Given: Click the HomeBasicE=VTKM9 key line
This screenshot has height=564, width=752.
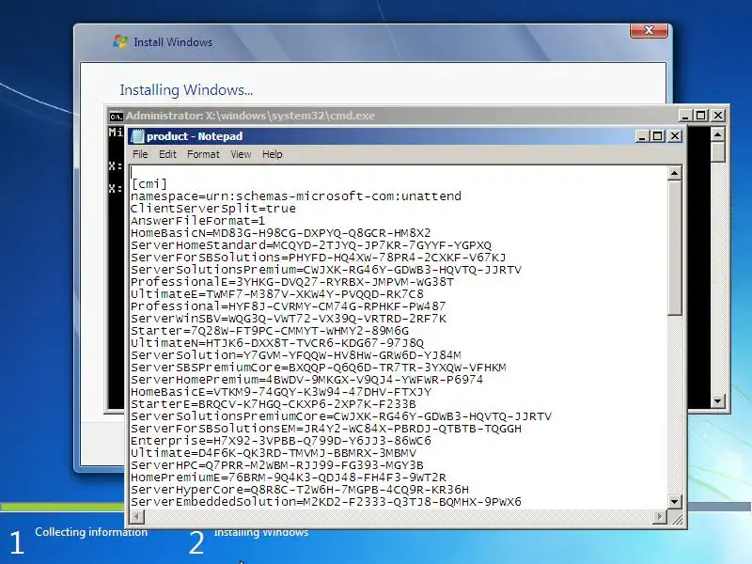Looking at the screenshot, I should (x=281, y=392).
